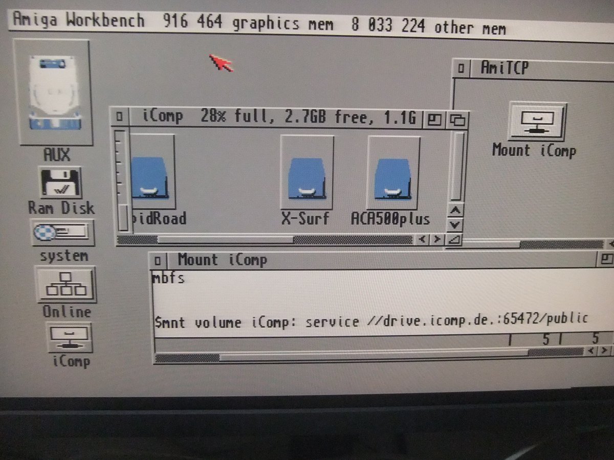Zoom the Mount iComp window
The width and height of the screenshot is (614, 460).
click(606, 259)
